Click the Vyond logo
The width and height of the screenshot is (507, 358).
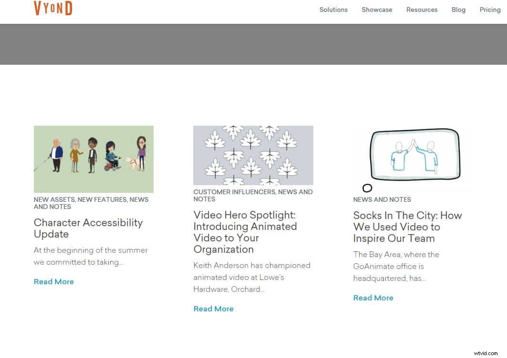[52, 8]
